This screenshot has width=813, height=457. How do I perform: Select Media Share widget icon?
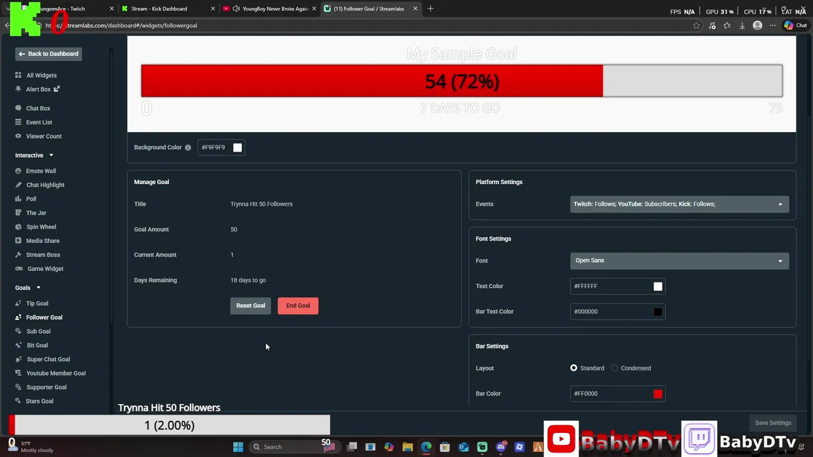18,241
